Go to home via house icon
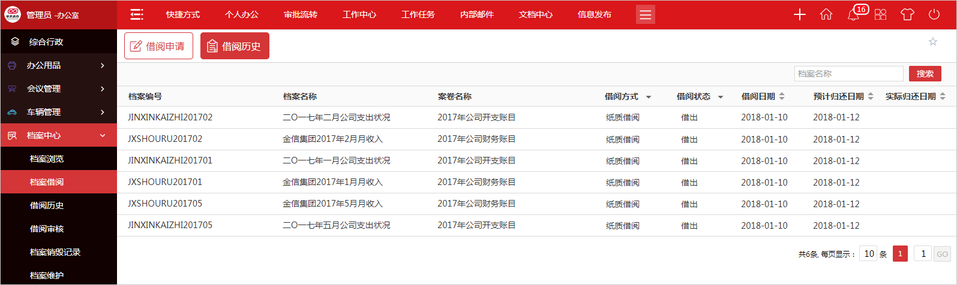Viewport: 957px width, 285px height. (826, 14)
